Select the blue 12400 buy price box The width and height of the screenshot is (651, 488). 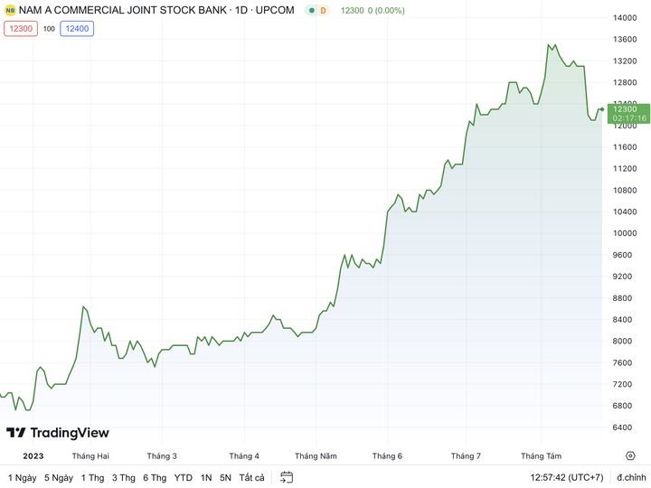[77, 29]
